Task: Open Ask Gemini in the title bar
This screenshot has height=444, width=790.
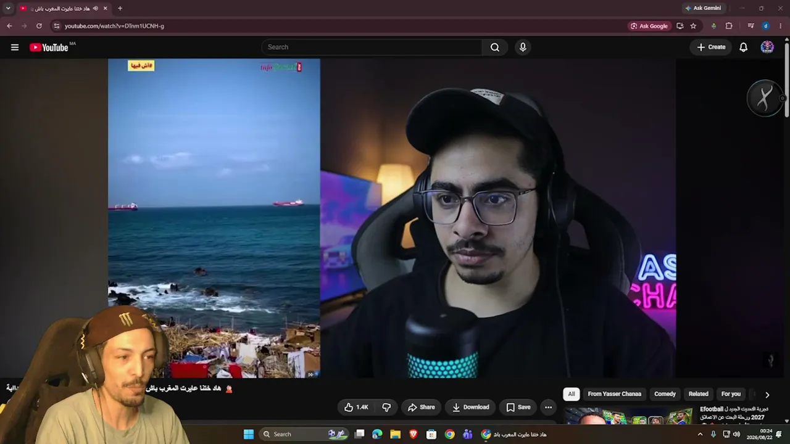Action: pyautogui.click(x=703, y=8)
